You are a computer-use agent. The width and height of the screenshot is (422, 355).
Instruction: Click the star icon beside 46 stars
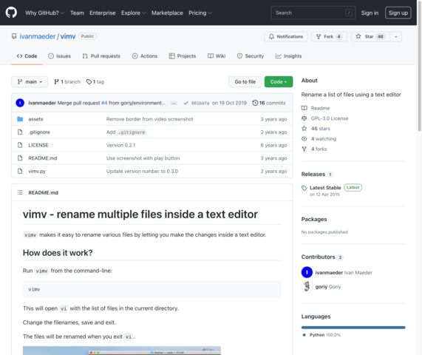point(304,129)
